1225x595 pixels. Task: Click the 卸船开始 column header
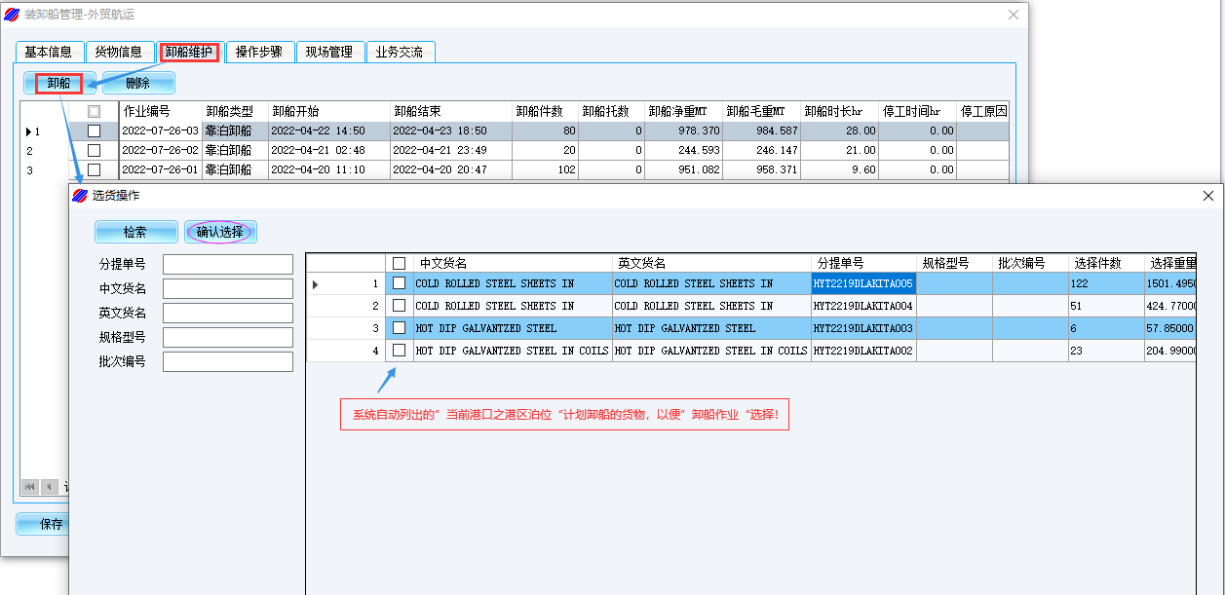328,111
